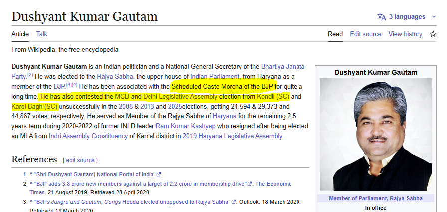Click external link icon after membership drive reference

coord(250,184)
